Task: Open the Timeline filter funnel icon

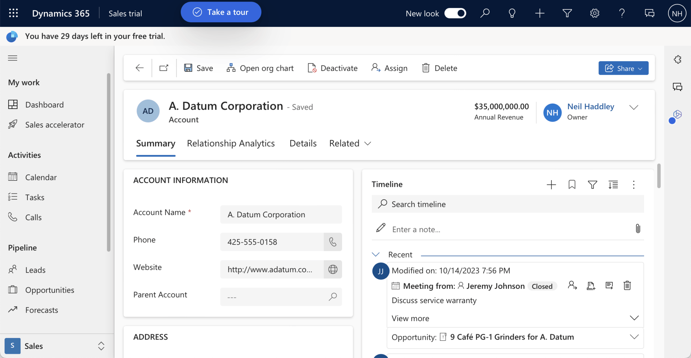Action: coord(592,185)
